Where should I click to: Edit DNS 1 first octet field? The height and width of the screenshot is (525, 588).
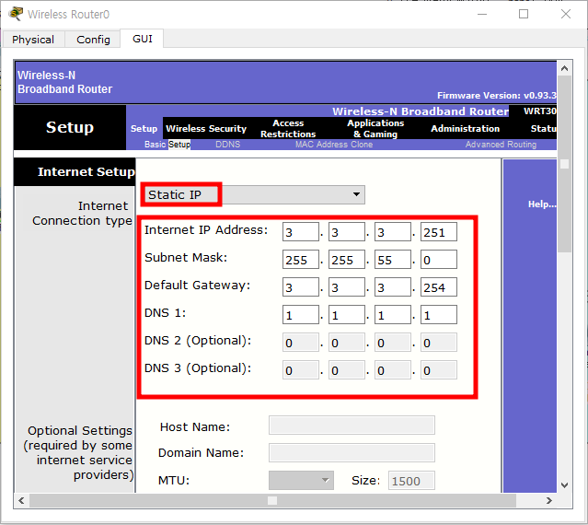point(301,315)
